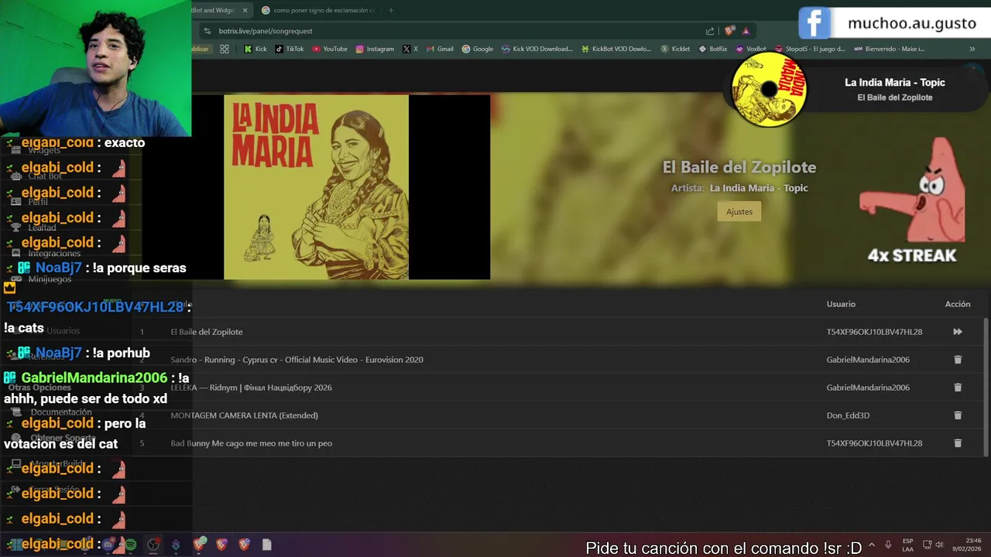This screenshot has height=557, width=991.
Task: Open a new browser tab
Action: pos(391,10)
